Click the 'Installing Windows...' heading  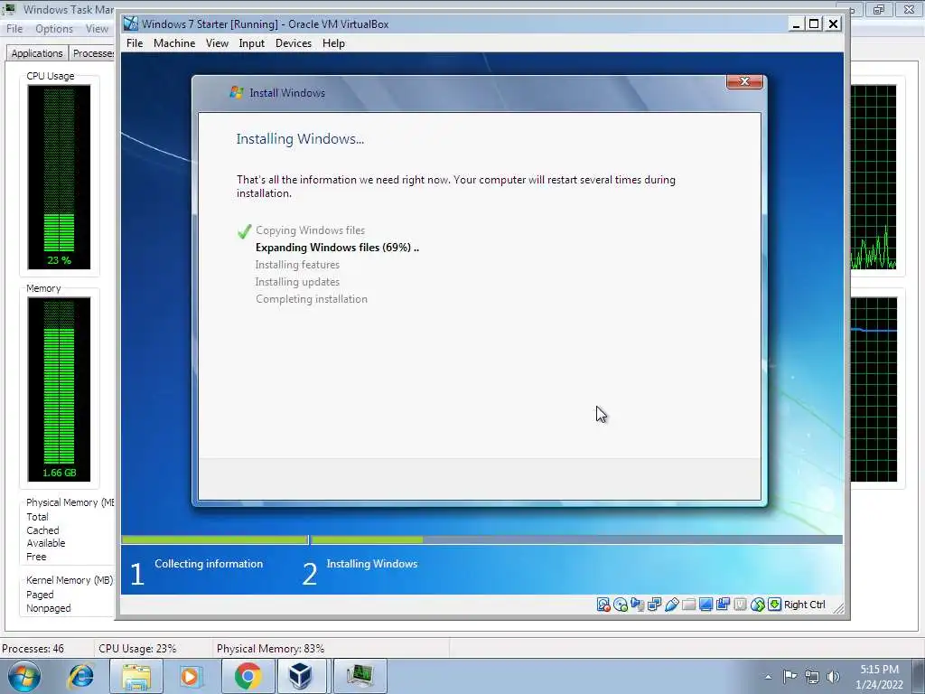(300, 138)
